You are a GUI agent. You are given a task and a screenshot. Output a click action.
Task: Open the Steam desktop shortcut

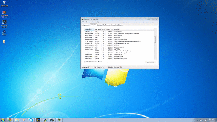pos(4,32)
